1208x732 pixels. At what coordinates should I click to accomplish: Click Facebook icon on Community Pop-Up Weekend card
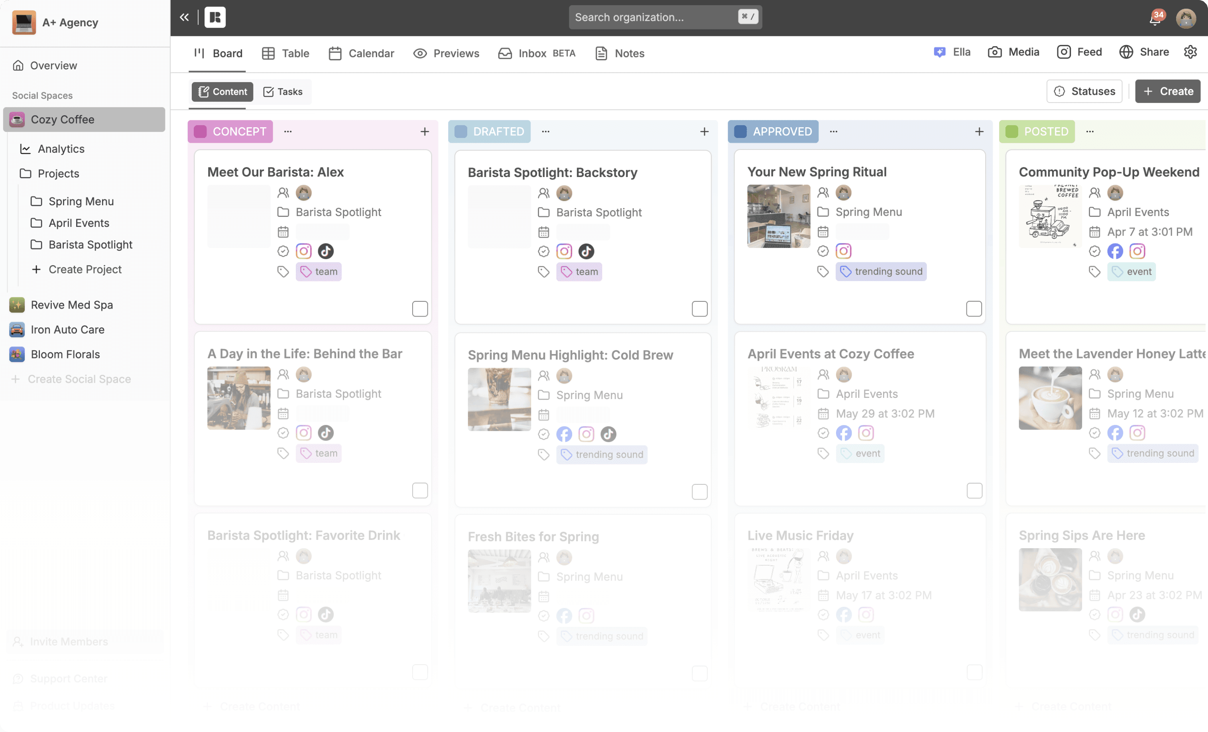tap(1115, 251)
